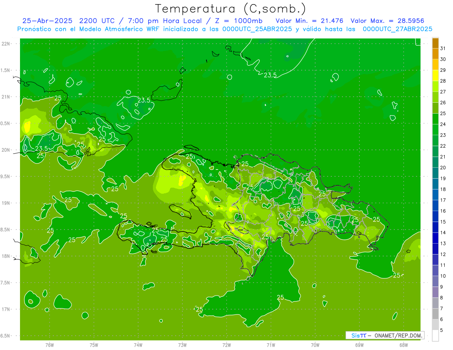The width and height of the screenshot is (453, 350).
Task: Click the '76W' longitude axis label
Action: tap(49, 345)
